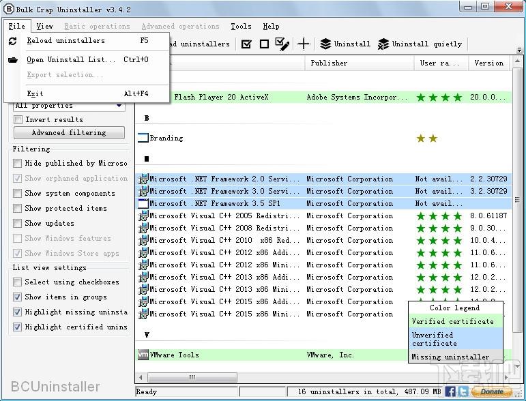Viewport: 526px width, 401px height.
Task: Open the Help menu
Action: pos(271,26)
